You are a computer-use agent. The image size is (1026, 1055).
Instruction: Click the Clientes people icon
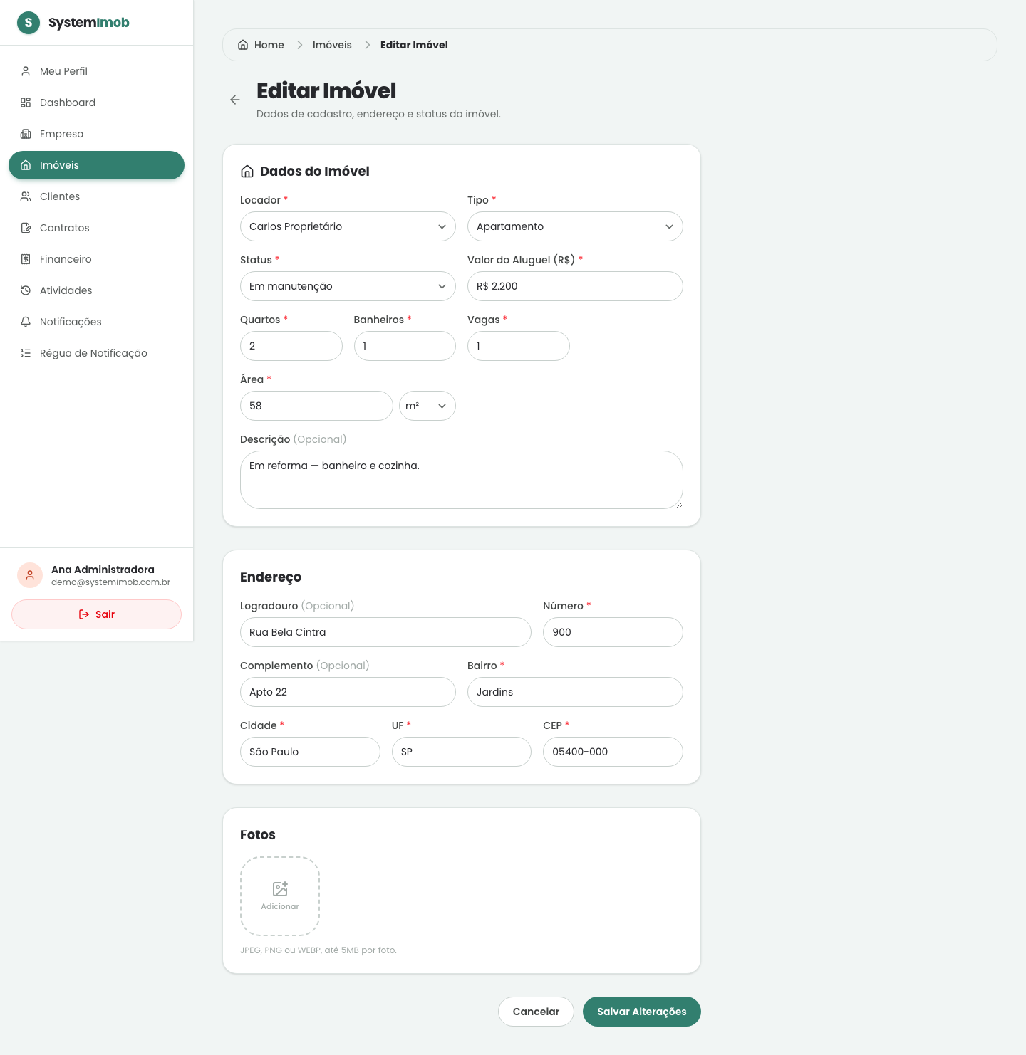pyautogui.click(x=26, y=196)
